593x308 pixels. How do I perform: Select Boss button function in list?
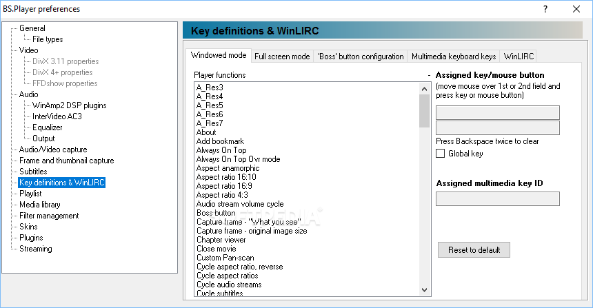tap(216, 213)
